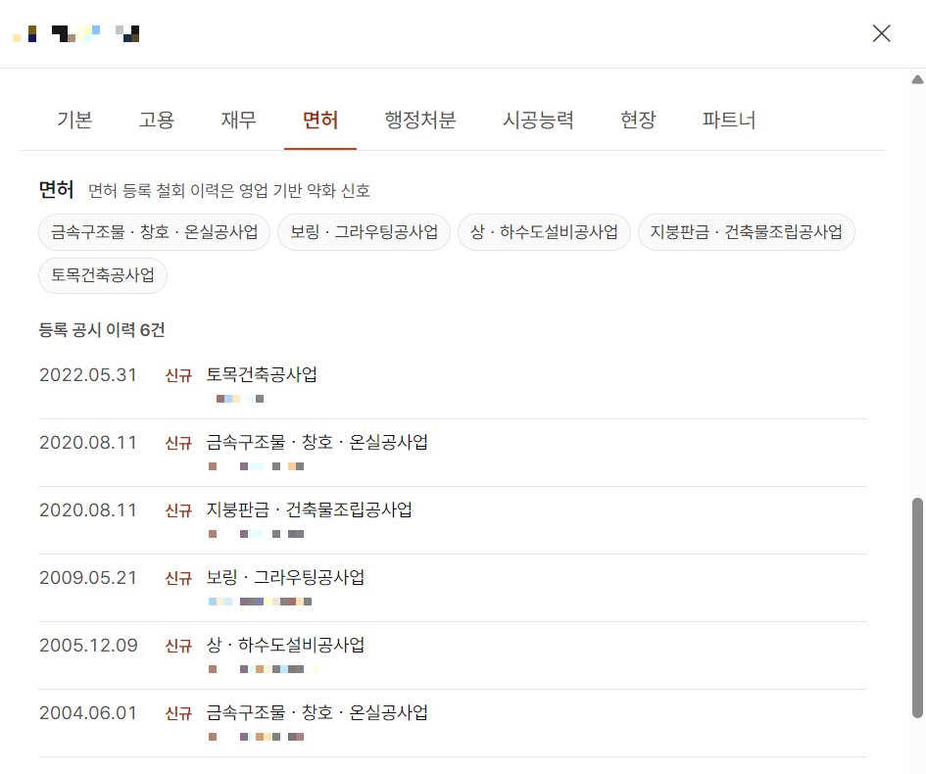Select the 보링 · 그라우팅공사업 license chip

coord(364,232)
